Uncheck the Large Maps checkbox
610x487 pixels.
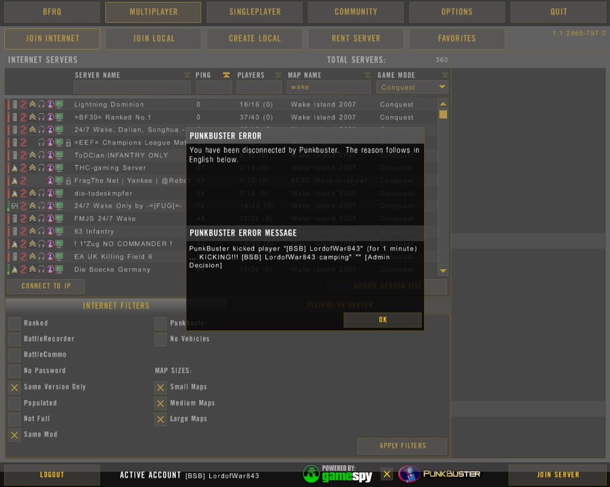click(160, 419)
